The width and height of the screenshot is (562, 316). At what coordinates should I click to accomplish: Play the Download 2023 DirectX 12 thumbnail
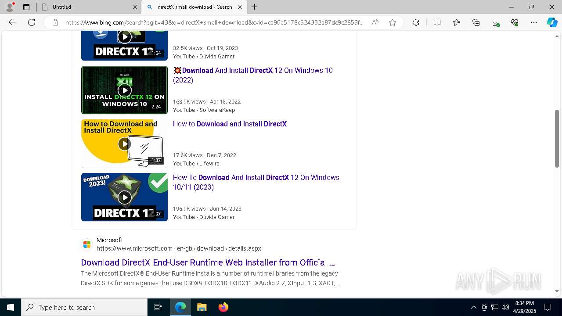(x=124, y=197)
